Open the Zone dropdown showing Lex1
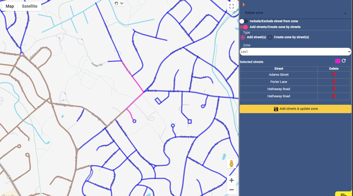The height and width of the screenshot is (196, 353). point(295,52)
